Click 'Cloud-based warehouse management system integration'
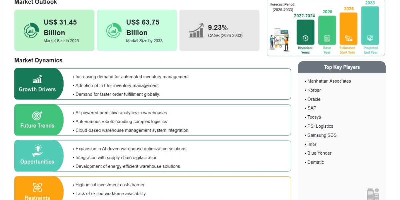Viewport: 400px width, 200px height. click(x=132, y=130)
